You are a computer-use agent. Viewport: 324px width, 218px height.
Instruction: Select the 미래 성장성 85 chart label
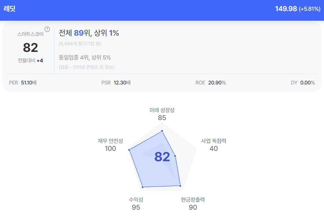[x=162, y=114]
